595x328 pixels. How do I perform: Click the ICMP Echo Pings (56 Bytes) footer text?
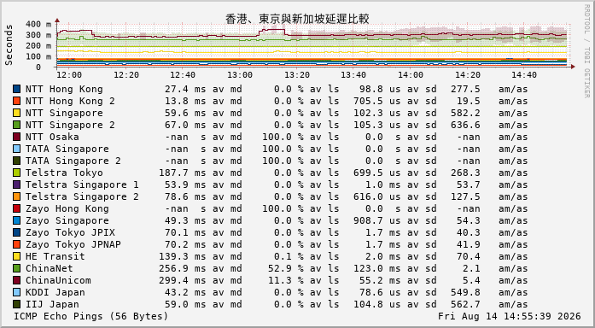pos(90,316)
